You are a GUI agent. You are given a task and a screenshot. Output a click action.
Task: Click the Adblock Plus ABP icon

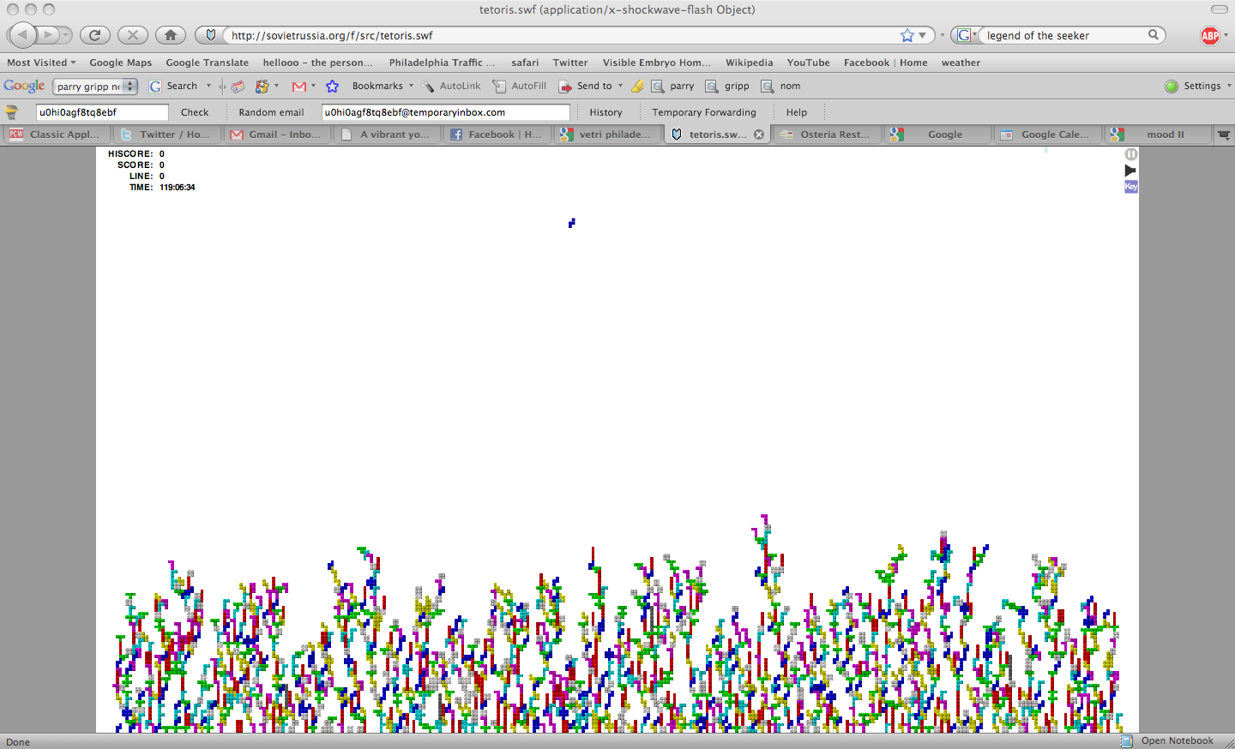(x=1210, y=35)
